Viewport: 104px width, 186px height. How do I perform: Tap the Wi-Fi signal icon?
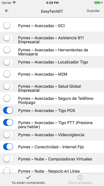(x=14, y=3)
